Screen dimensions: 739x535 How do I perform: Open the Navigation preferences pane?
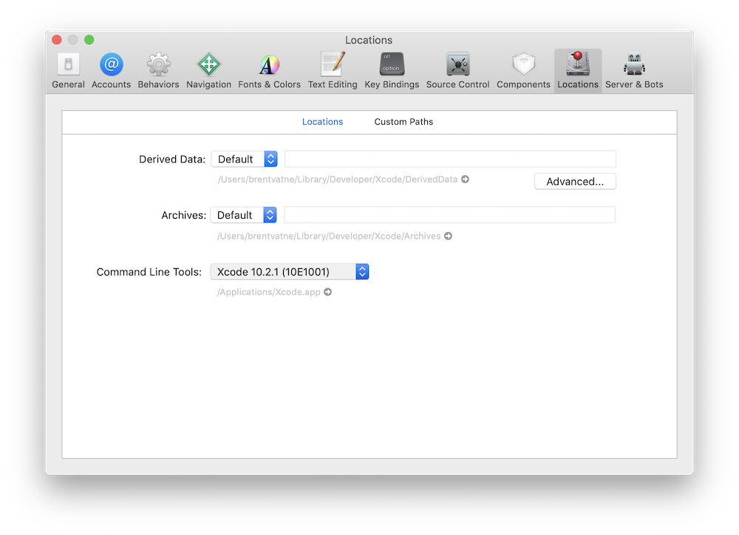click(209, 71)
